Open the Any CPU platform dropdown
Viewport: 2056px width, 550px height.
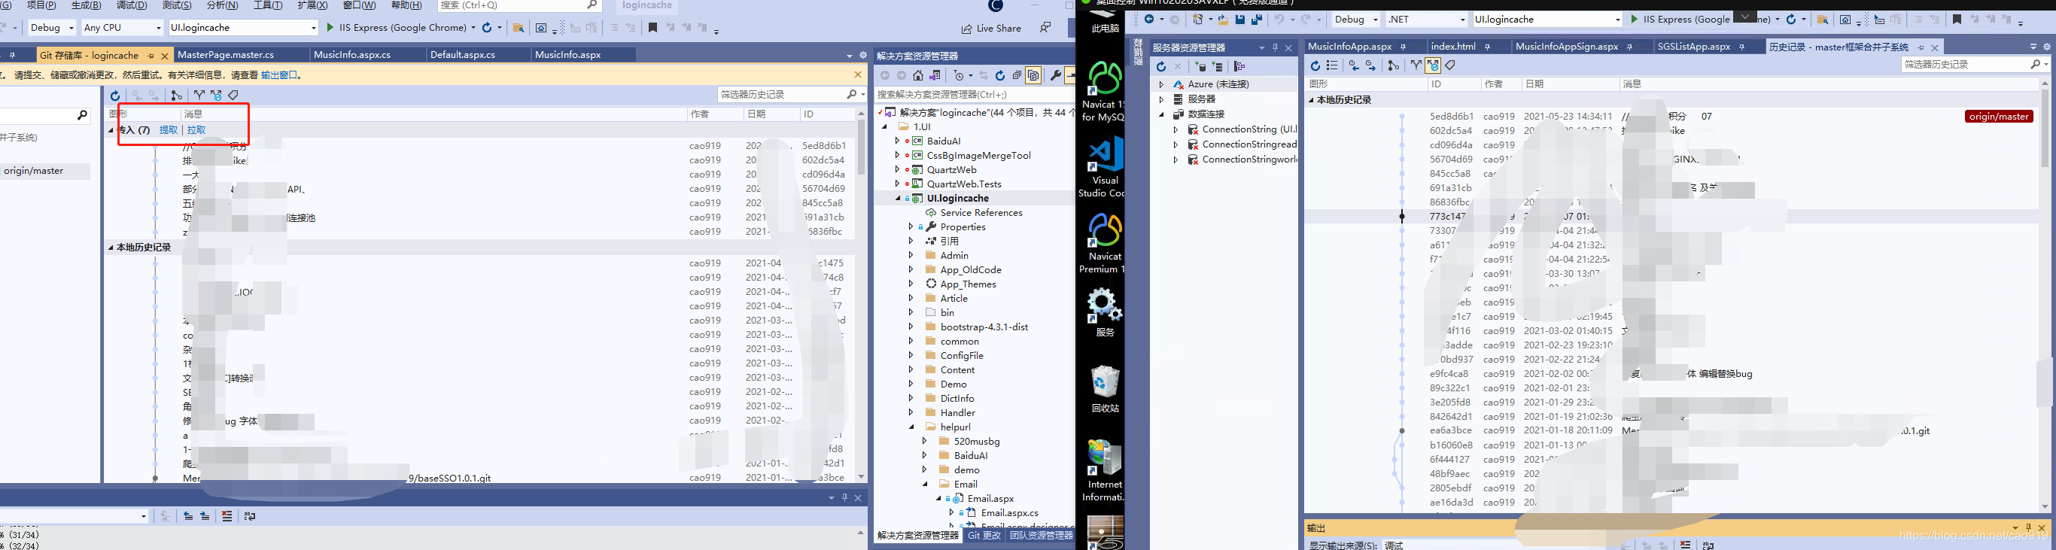pos(122,27)
